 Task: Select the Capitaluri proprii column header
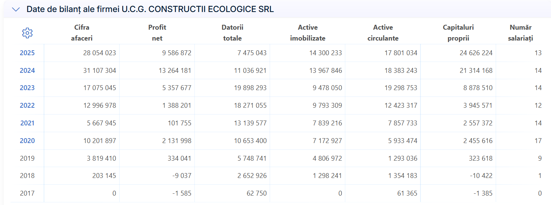coord(458,33)
